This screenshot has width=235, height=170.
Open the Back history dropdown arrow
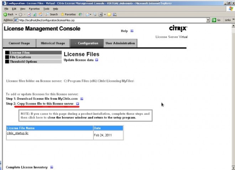point(16,14)
